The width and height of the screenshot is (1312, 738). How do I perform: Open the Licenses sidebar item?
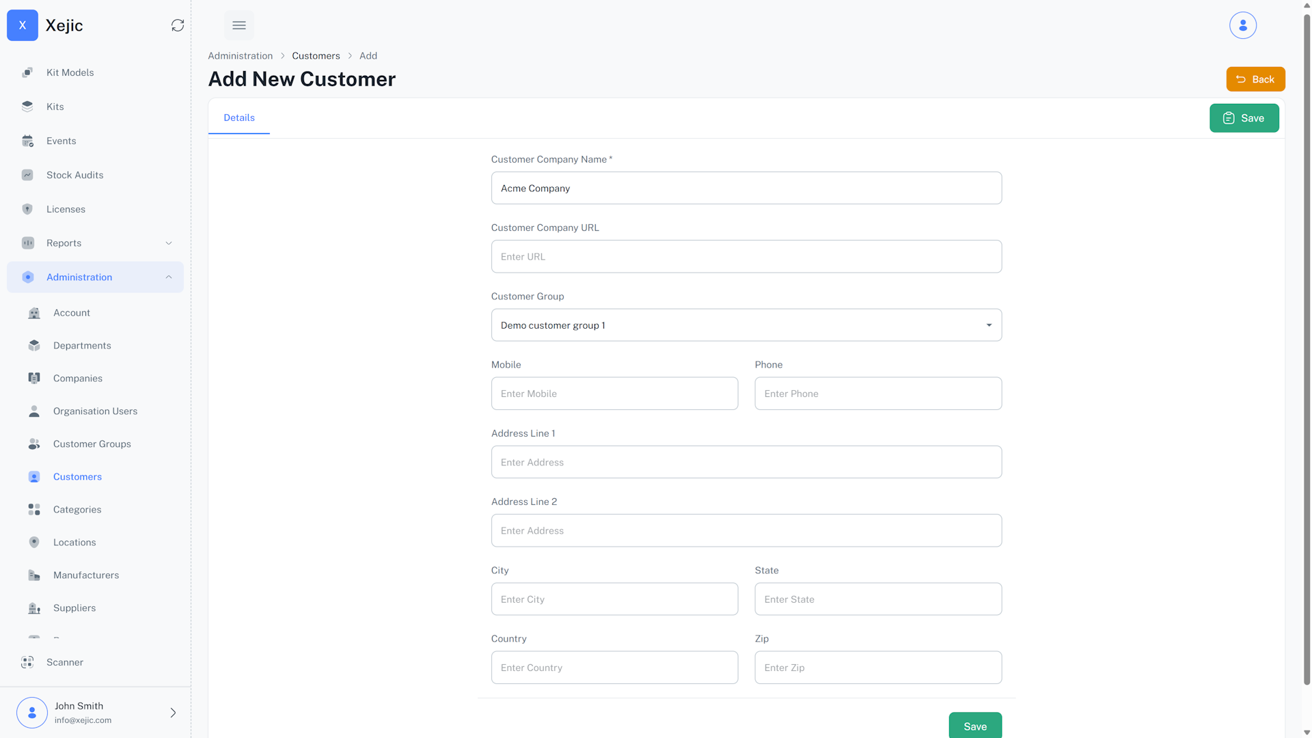(66, 209)
